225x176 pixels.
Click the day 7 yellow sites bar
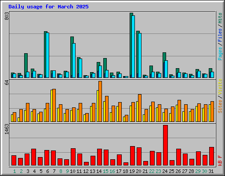point(51,106)
